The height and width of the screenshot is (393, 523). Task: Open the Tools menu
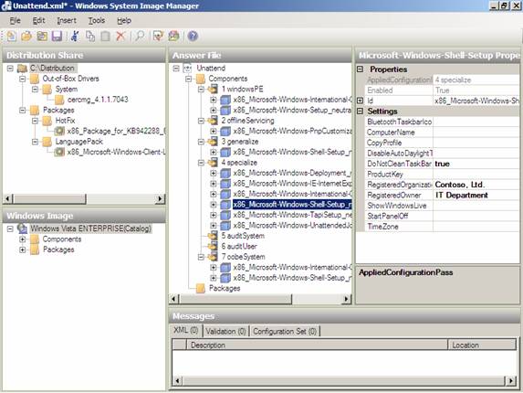97,21
